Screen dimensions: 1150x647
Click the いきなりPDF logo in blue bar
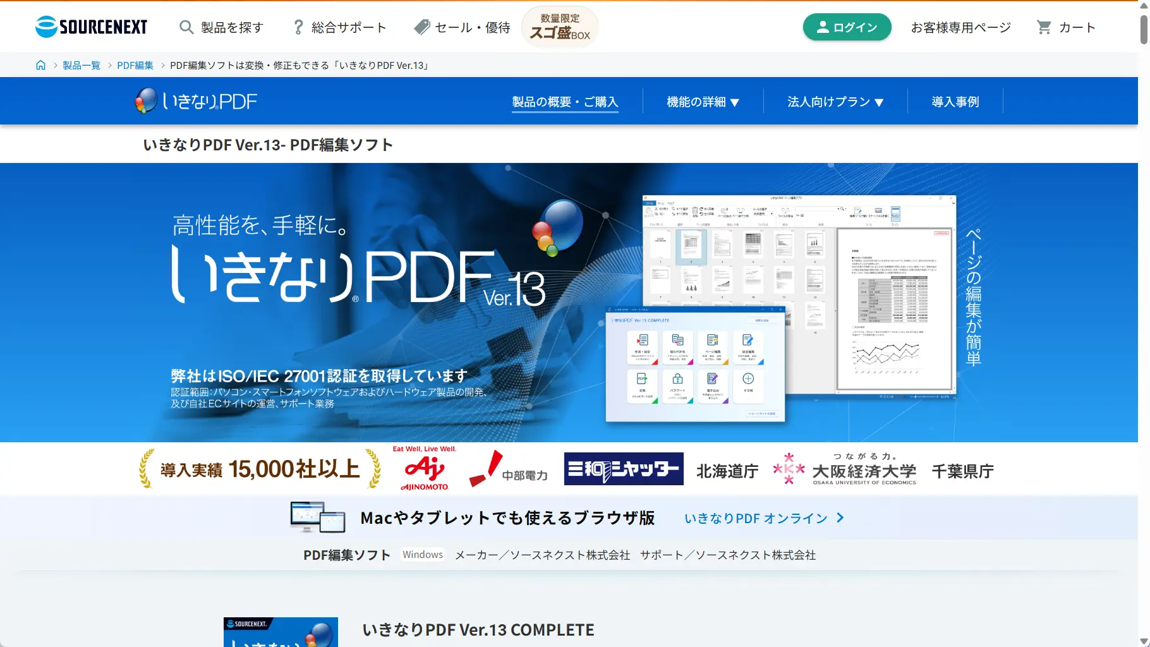pyautogui.click(x=196, y=101)
